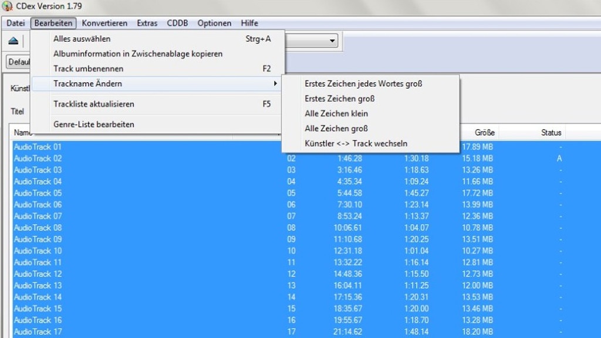Open the CDDB menu
The image size is (601, 338).
pos(177,23)
